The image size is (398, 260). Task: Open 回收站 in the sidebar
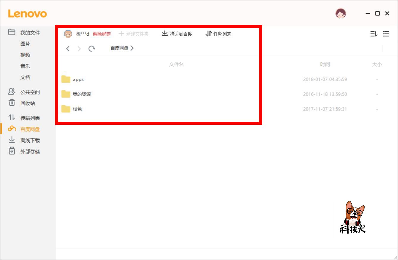coord(28,103)
